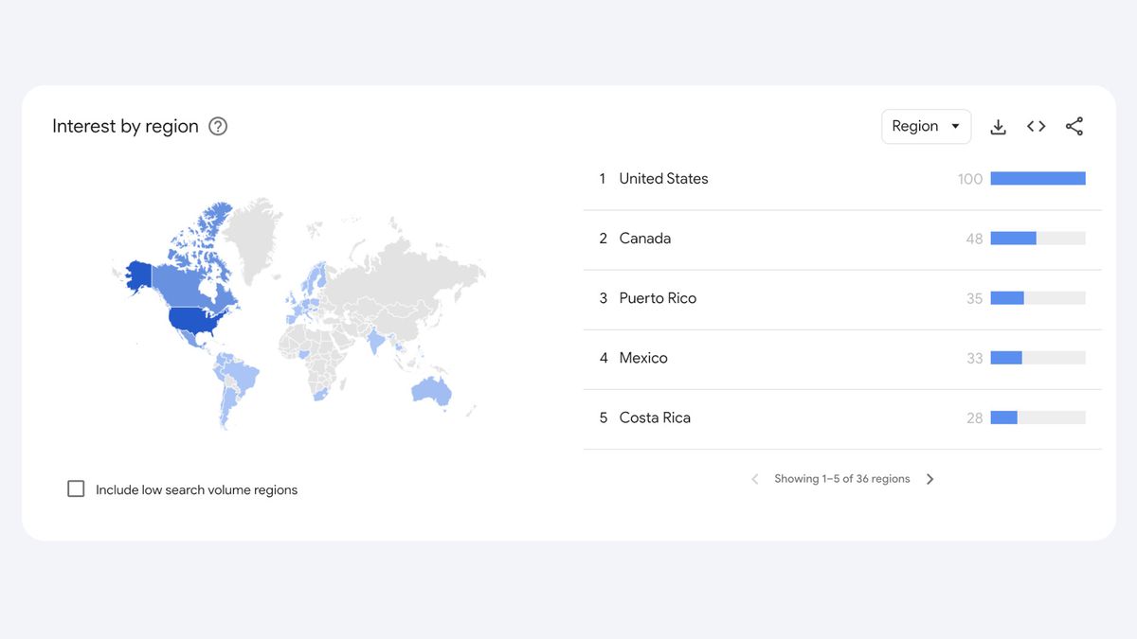Open the Region dropdown

(926, 127)
